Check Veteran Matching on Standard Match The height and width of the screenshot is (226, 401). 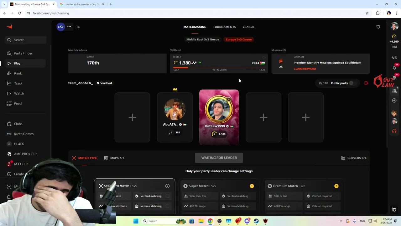click(168, 206)
